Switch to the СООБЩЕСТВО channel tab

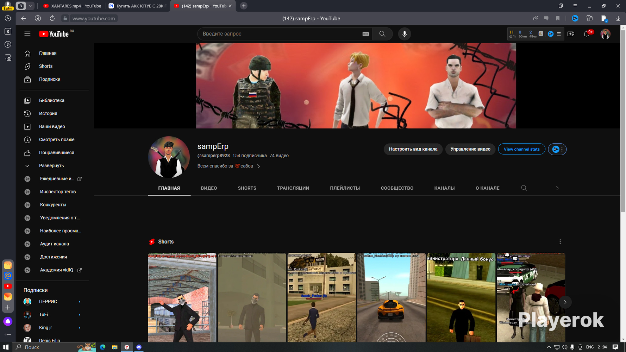397,188
